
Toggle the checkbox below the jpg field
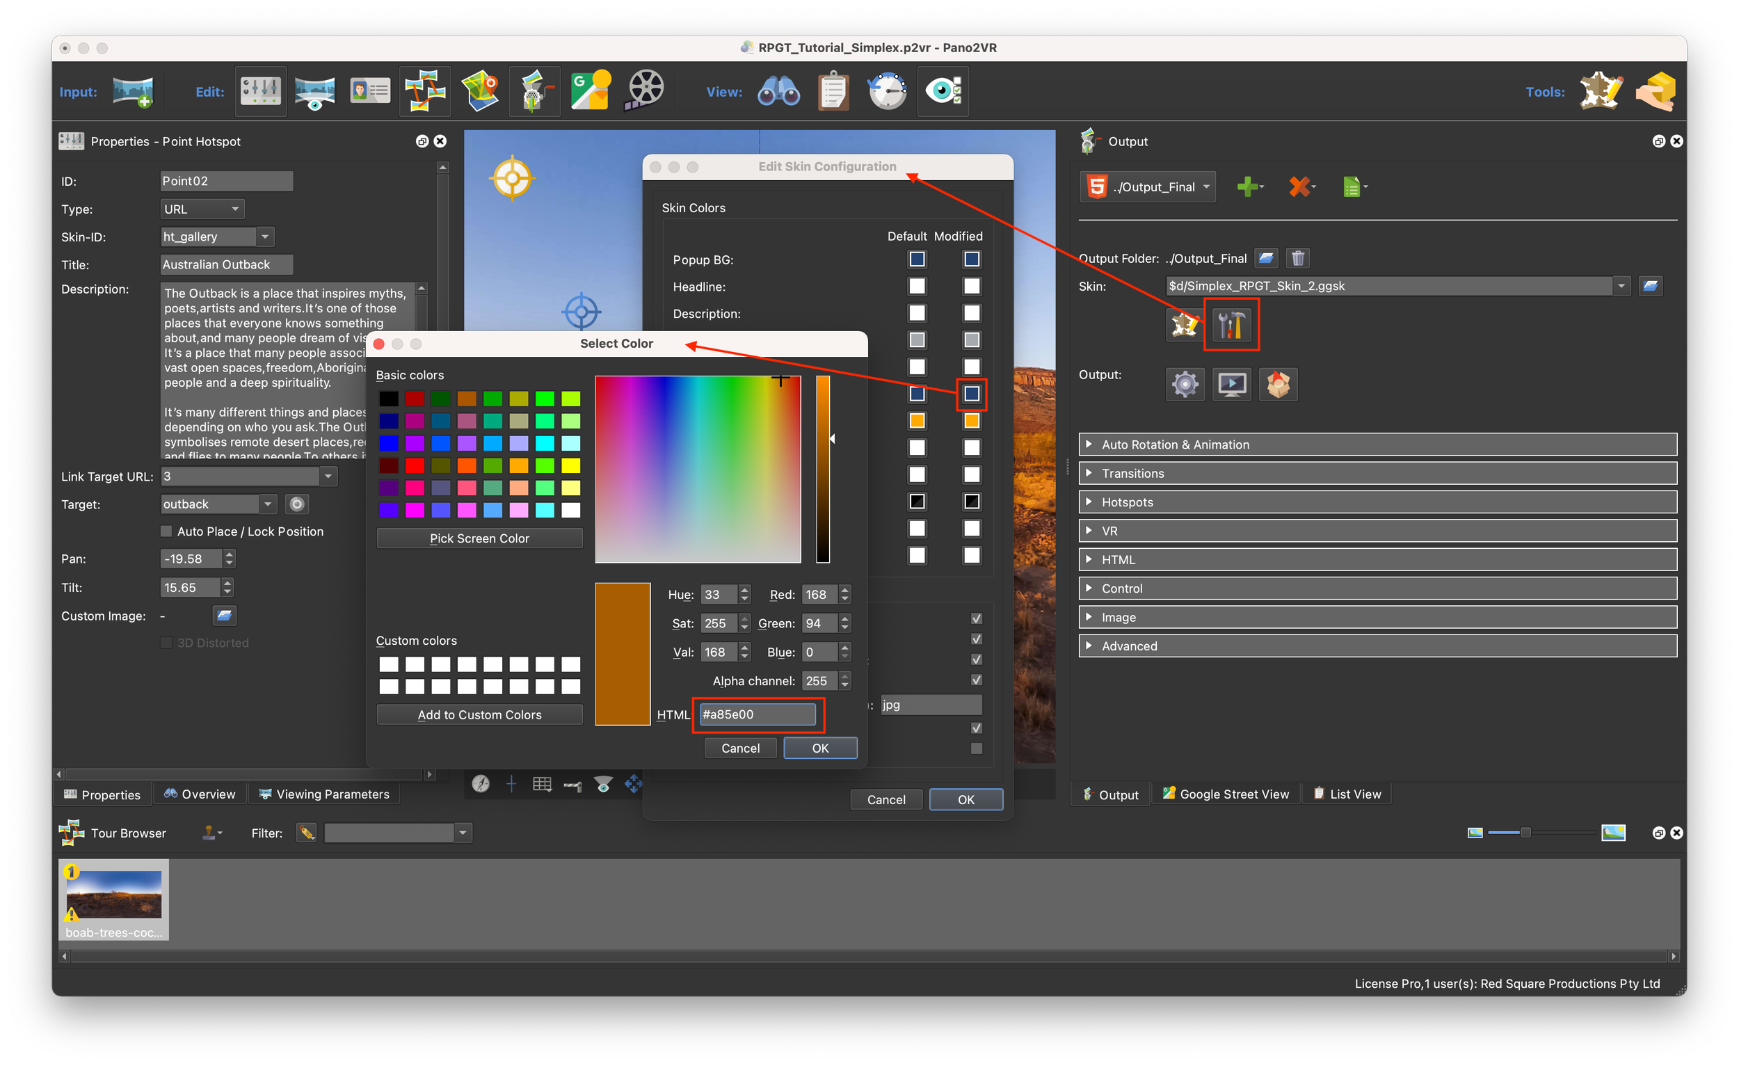[x=976, y=728]
